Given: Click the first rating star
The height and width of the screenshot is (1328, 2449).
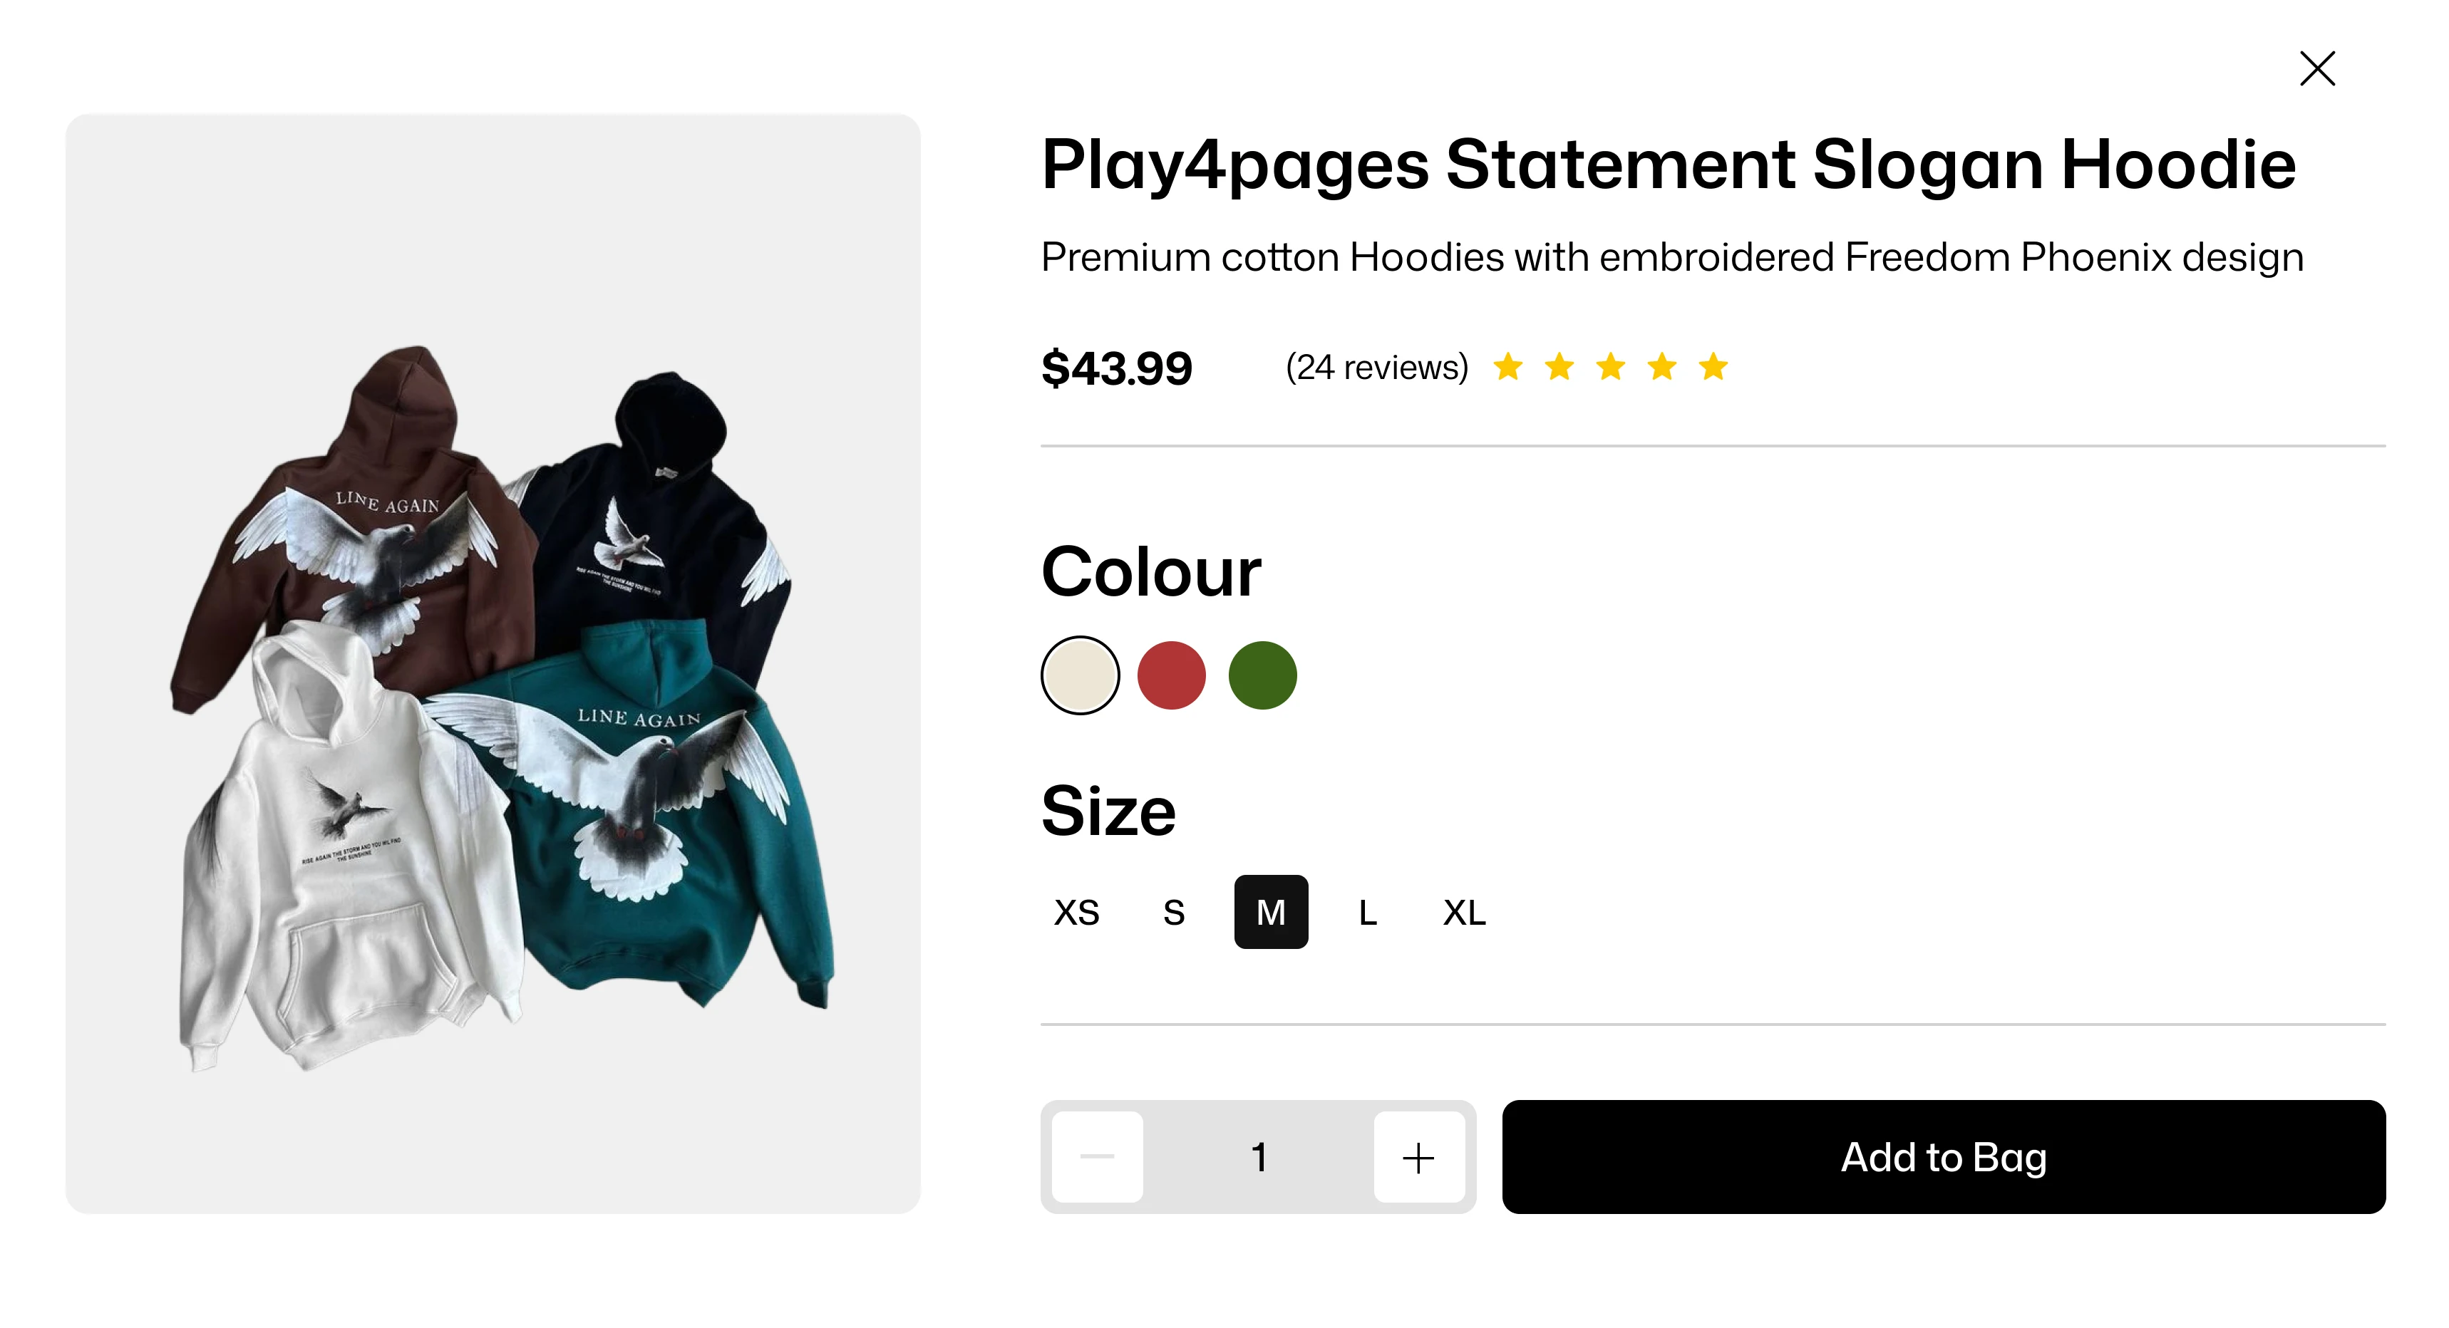Looking at the screenshot, I should [x=1507, y=367].
